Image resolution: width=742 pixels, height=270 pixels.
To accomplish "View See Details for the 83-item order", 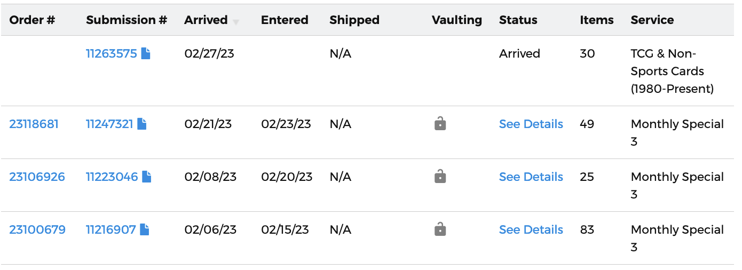I will coord(531,229).
